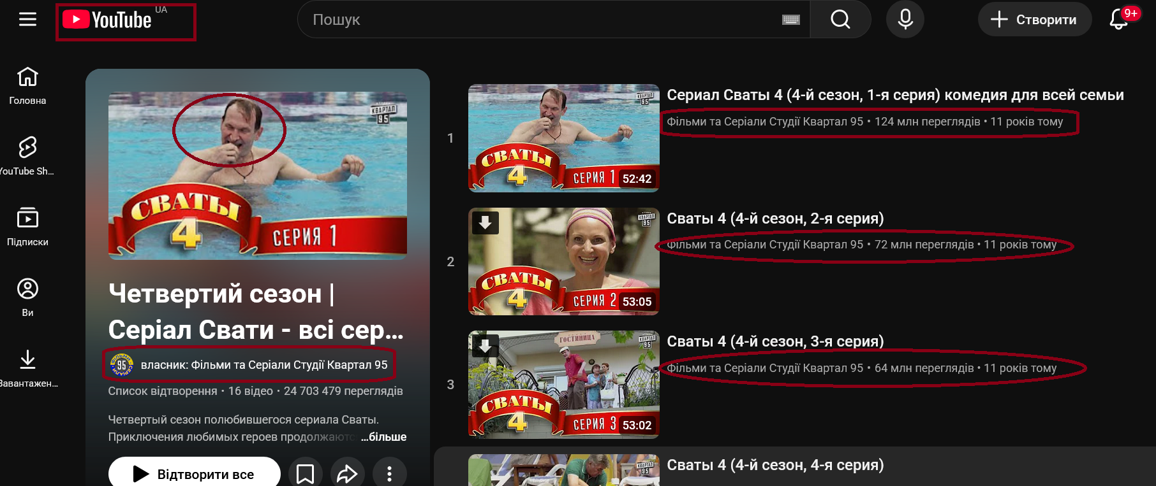Image resolution: width=1156 pixels, height=486 pixels.
Task: Share the playlist with arrow icon
Action: click(x=347, y=474)
